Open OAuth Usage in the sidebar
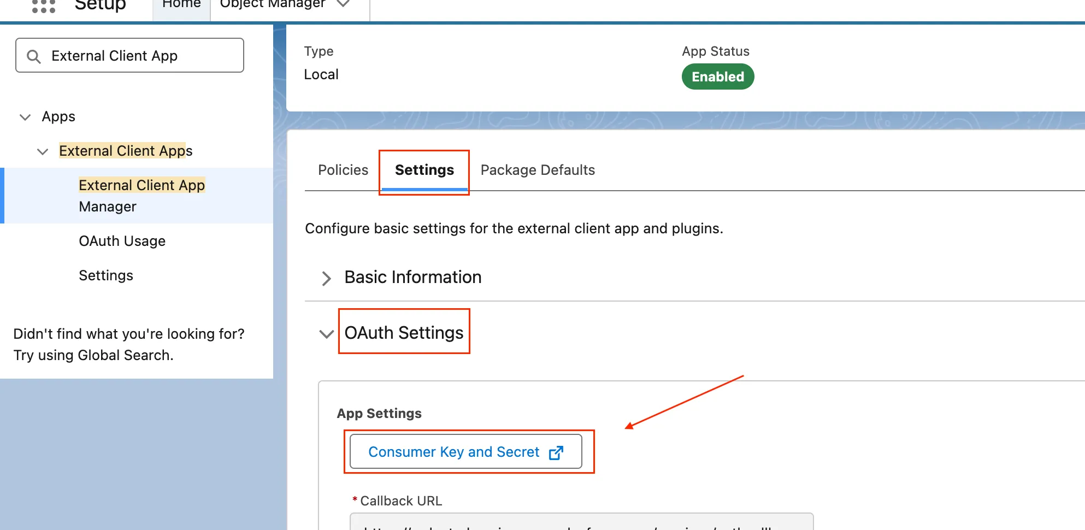This screenshot has width=1085, height=530. click(122, 241)
